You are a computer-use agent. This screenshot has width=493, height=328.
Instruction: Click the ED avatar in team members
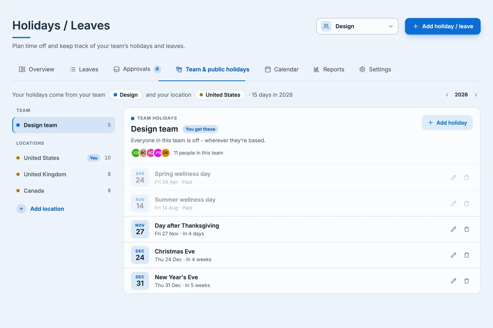136,153
